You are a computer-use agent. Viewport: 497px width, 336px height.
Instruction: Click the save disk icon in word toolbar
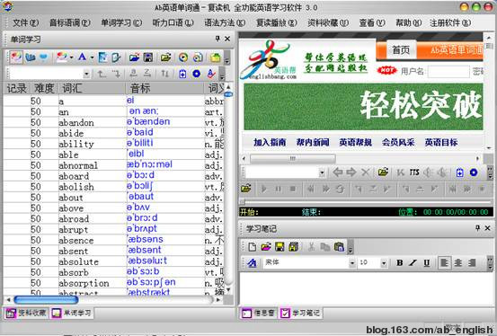coord(148,57)
